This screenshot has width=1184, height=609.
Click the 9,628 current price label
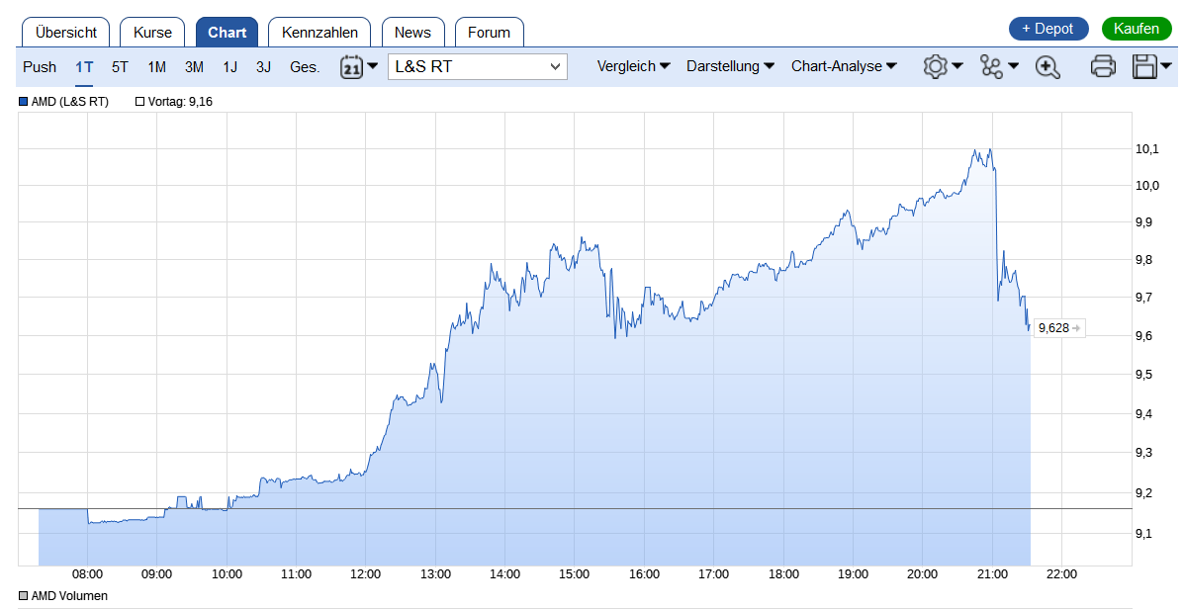[x=1058, y=327]
